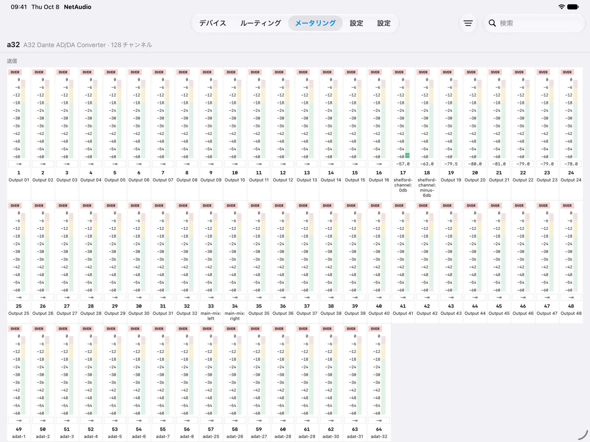Open the last 設定 tab

(x=384, y=23)
